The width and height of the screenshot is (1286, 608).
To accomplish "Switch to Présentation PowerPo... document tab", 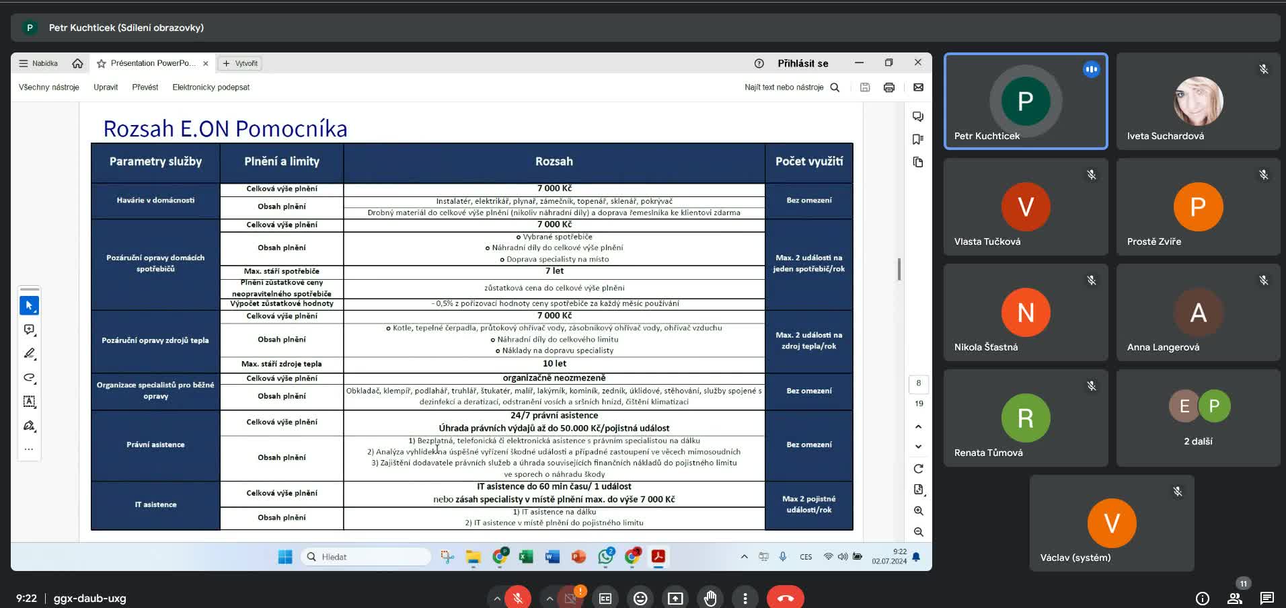I will click(153, 63).
